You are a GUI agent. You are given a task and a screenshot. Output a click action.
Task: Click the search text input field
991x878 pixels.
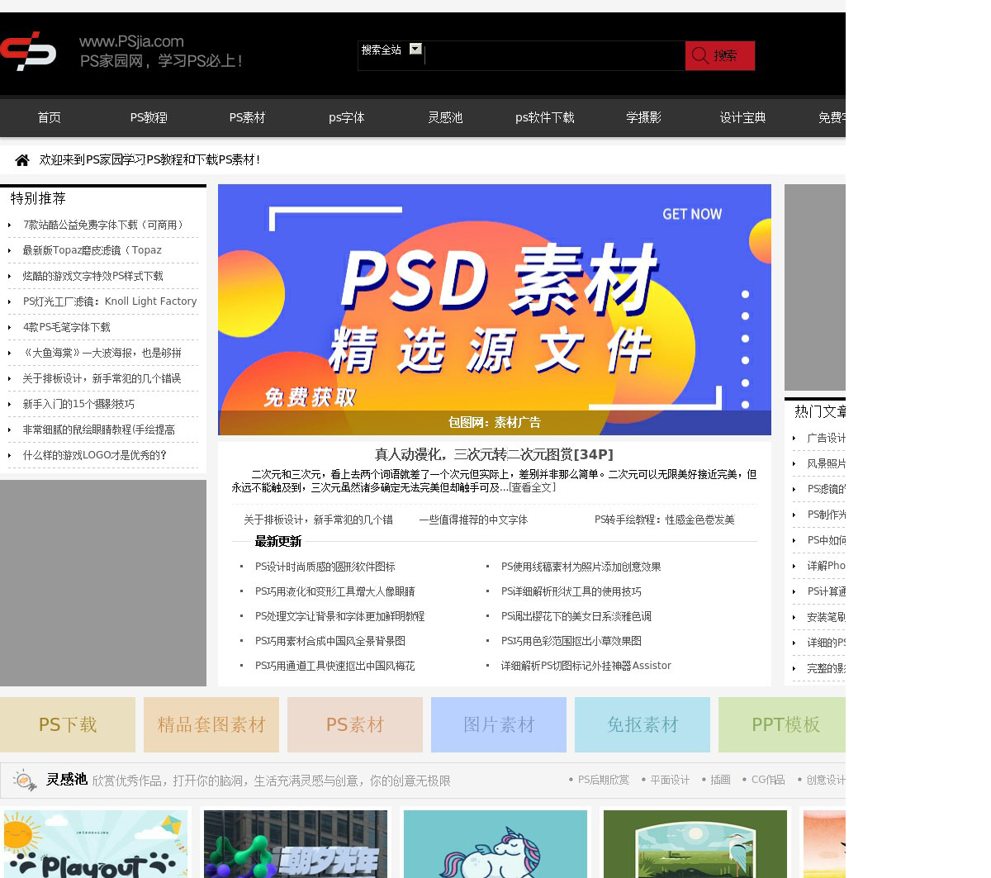pos(553,56)
